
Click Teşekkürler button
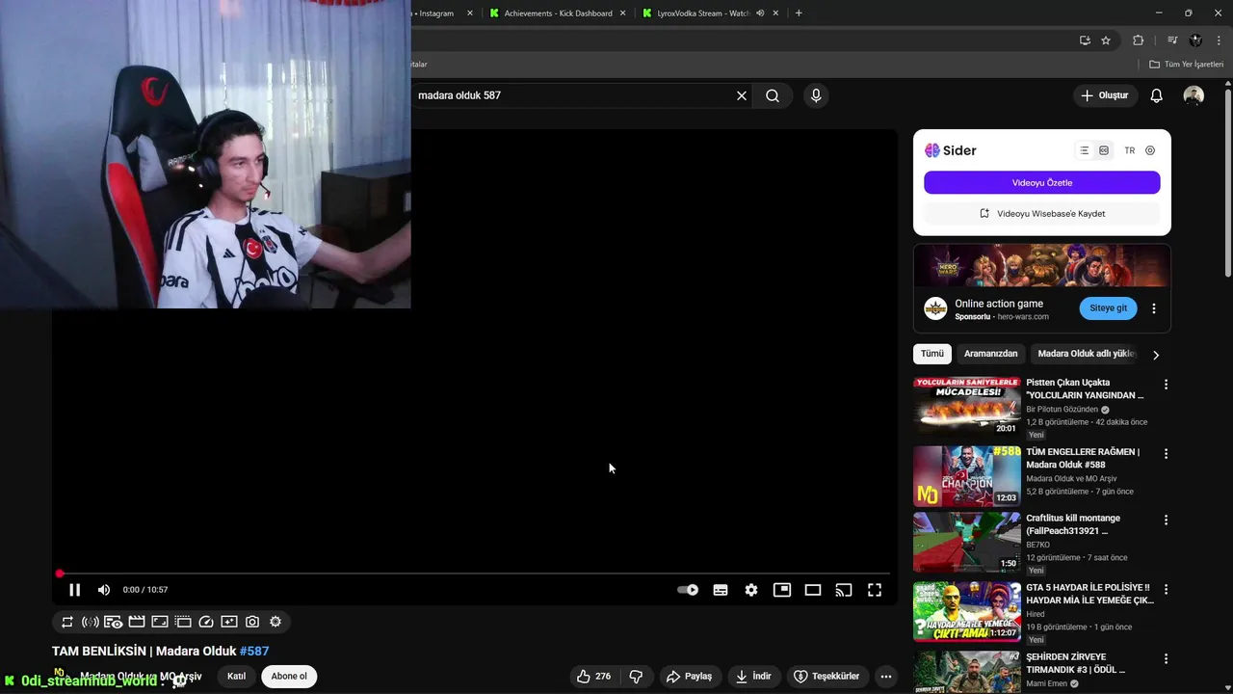pyautogui.click(x=826, y=677)
